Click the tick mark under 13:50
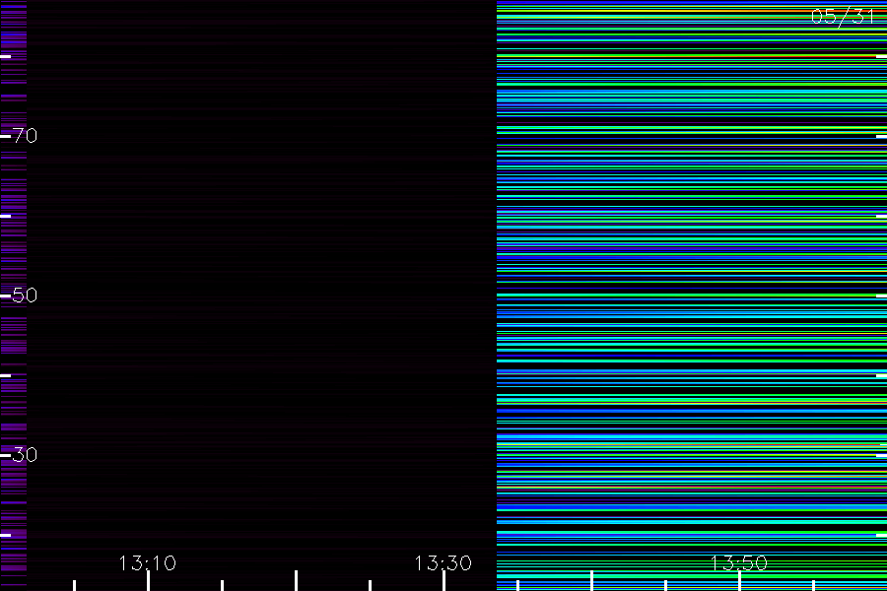This screenshot has height=591, width=887. point(739,581)
